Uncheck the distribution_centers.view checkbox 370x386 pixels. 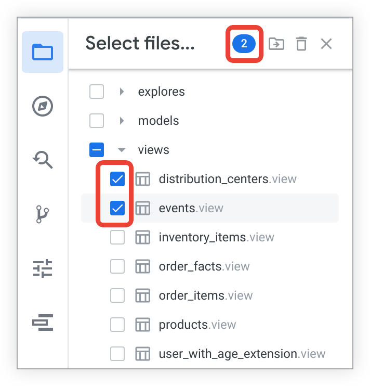117,179
